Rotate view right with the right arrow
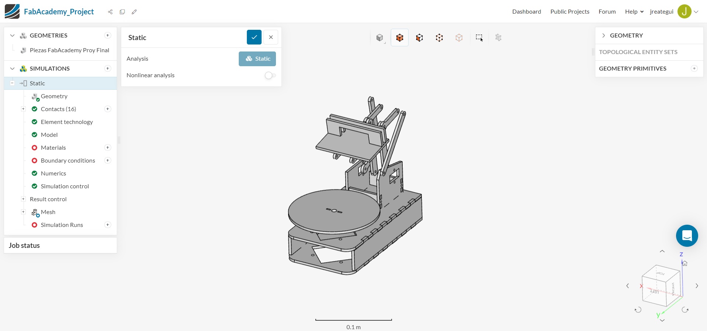Screen dimensions: 707x331 pos(697,286)
